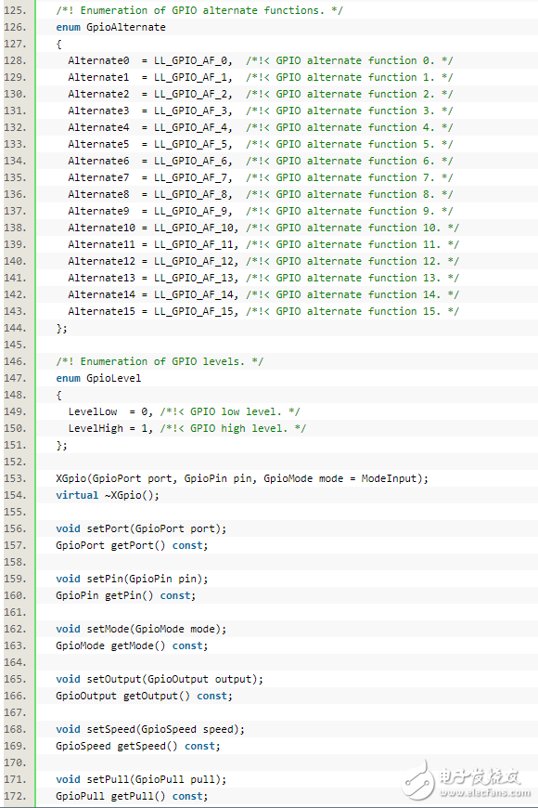Select the Alternate2 identifier
The height and width of the screenshot is (808, 538).
tap(98, 94)
